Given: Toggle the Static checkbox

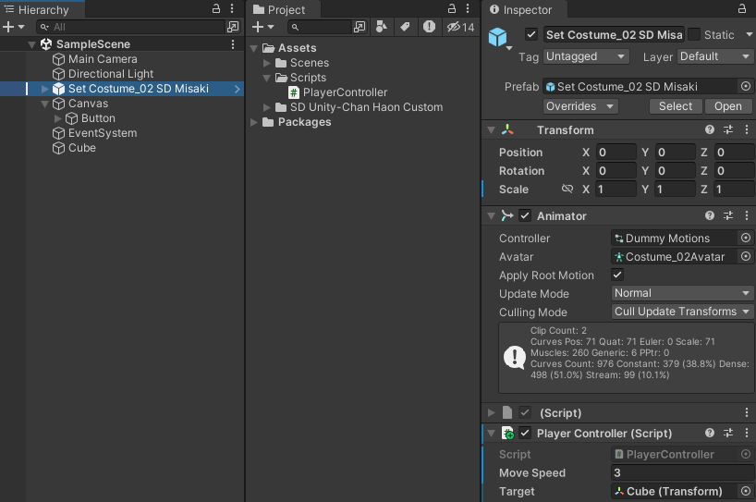Looking at the screenshot, I should pyautogui.click(x=694, y=35).
